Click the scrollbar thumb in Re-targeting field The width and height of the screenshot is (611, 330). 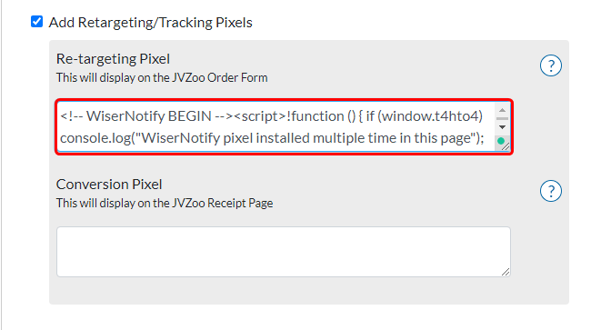point(502,118)
